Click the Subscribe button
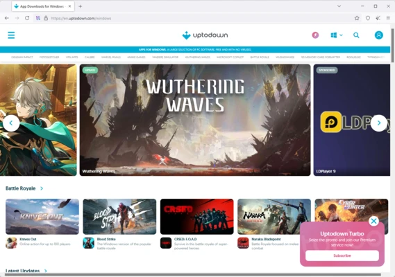Image resolution: width=395 pixels, height=277 pixels. [x=342, y=256]
